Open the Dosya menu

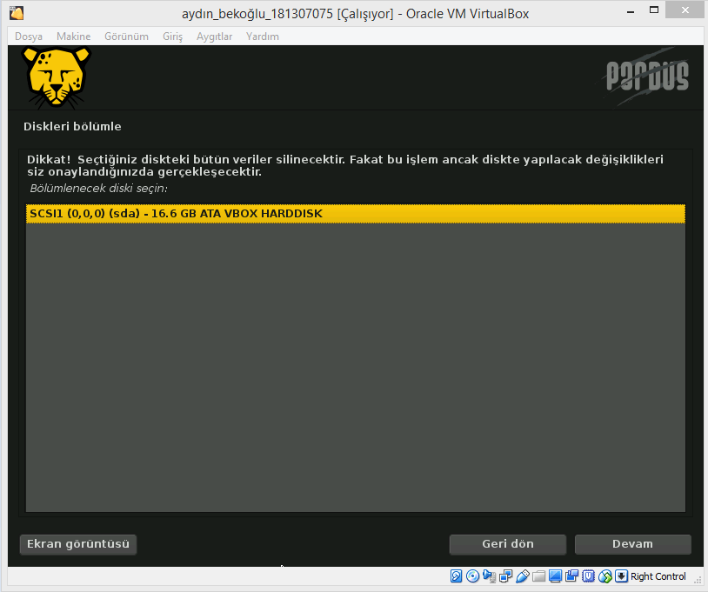pyautogui.click(x=29, y=37)
